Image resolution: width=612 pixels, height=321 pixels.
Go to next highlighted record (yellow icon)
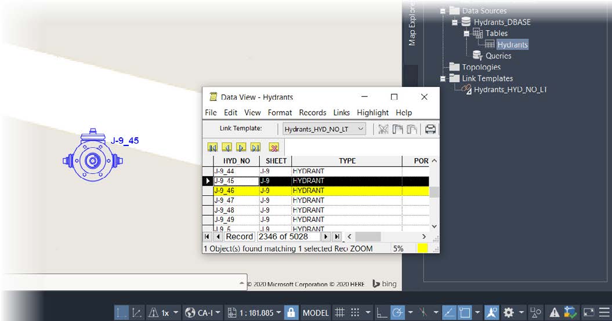[241, 147]
